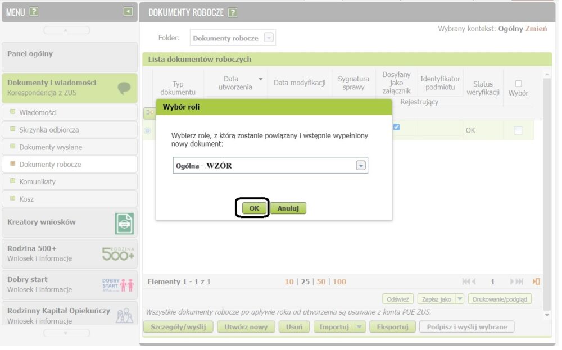The image size is (562, 350).
Task: Click the speech bubble correspondence icon
Action: pos(124,88)
